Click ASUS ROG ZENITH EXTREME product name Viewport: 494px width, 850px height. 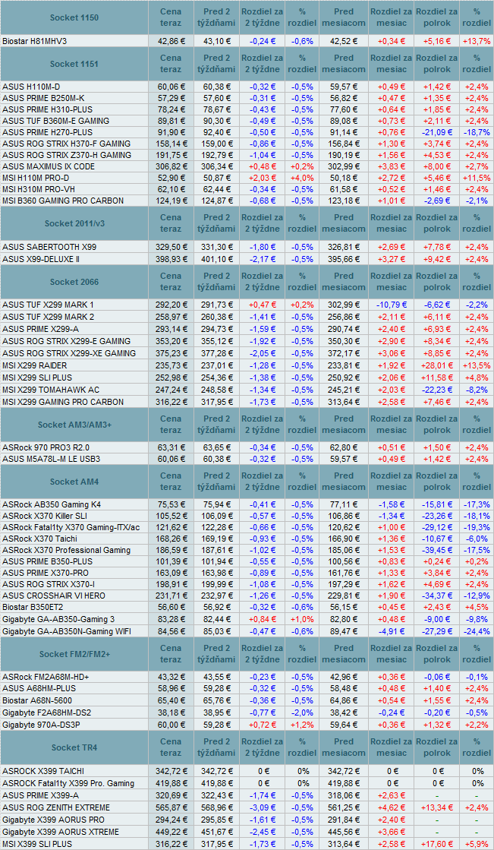click(x=56, y=807)
